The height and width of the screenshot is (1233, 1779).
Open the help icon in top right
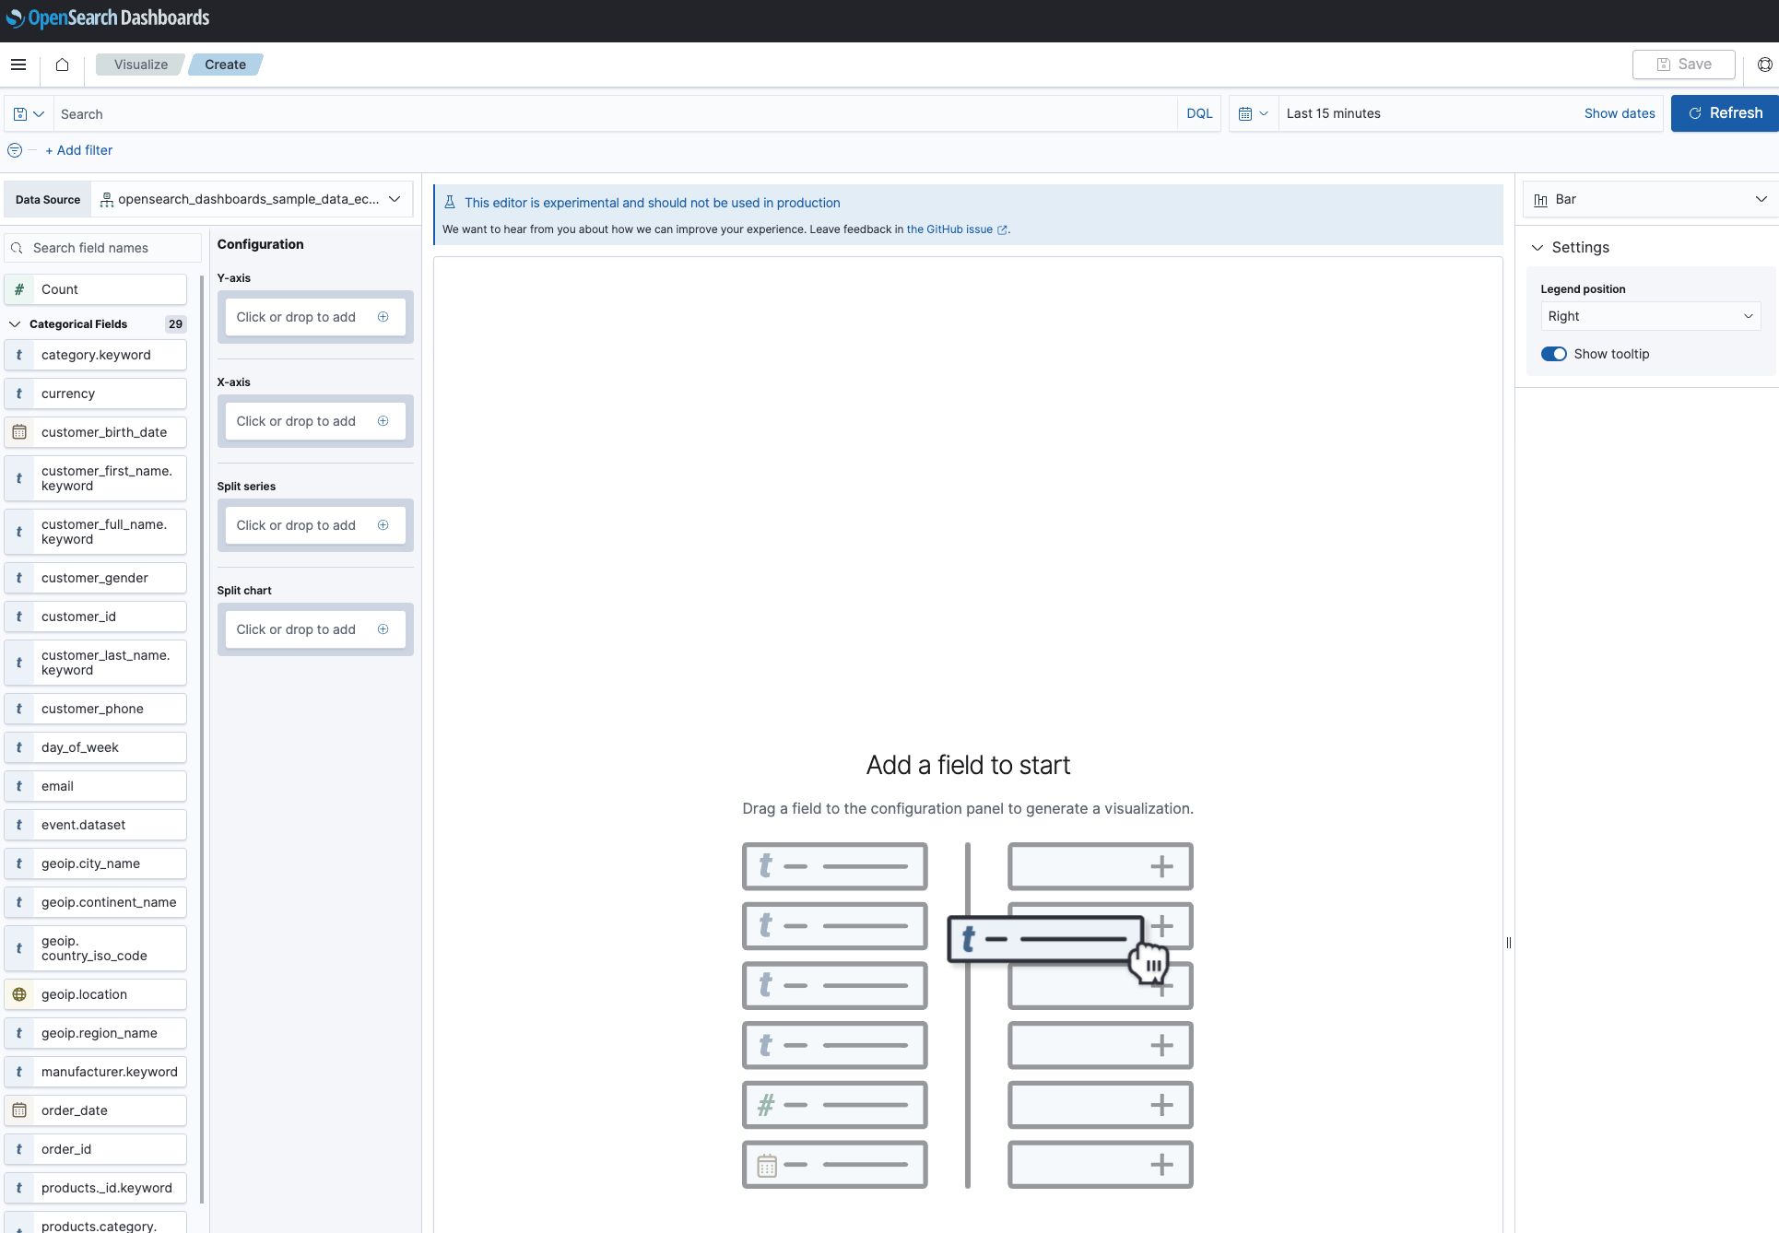[1764, 65]
